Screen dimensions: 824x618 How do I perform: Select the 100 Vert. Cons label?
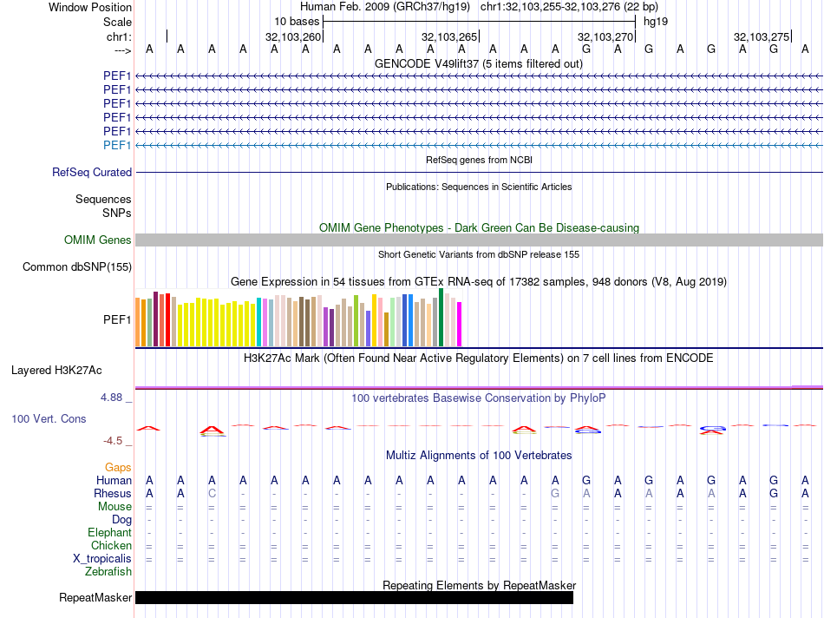(x=49, y=419)
